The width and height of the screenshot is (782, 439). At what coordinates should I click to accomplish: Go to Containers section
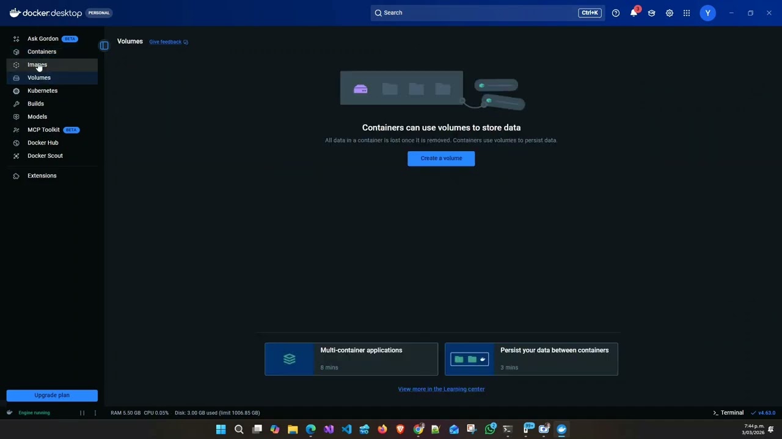tap(52, 52)
